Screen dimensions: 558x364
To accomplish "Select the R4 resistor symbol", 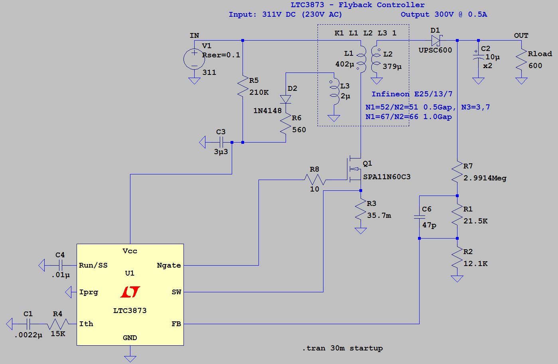I will 58,324.
